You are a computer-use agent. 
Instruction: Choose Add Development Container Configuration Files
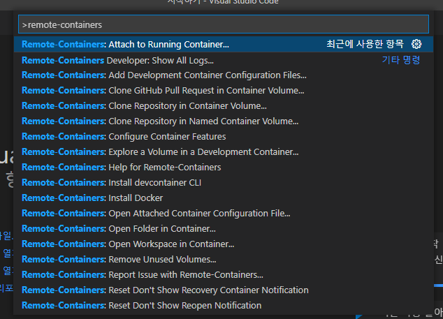click(224, 75)
